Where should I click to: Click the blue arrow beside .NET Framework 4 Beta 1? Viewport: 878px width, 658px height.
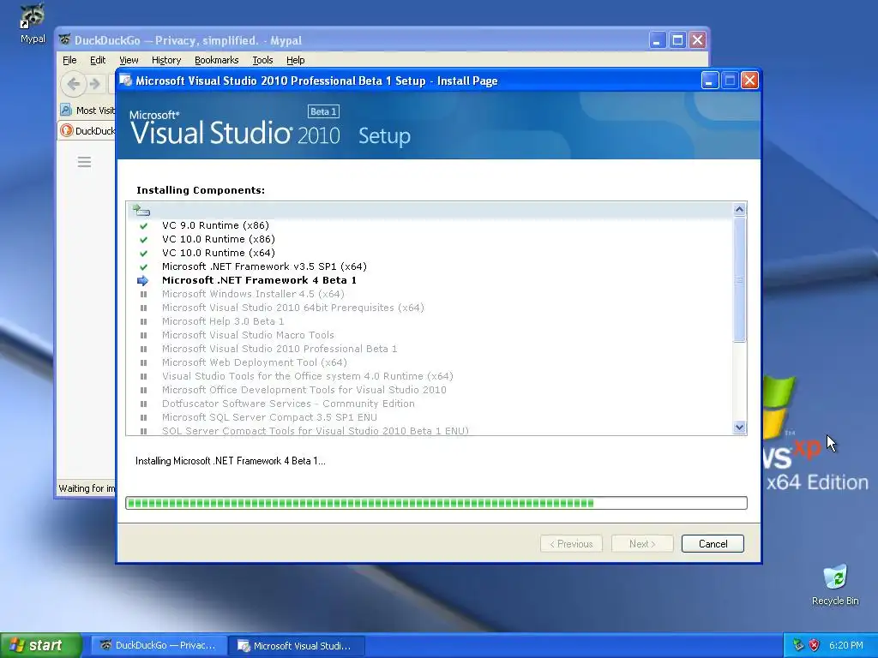[143, 281]
